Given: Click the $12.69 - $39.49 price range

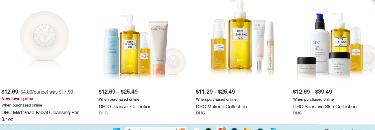Looking at the screenshot, I should click(313, 92).
